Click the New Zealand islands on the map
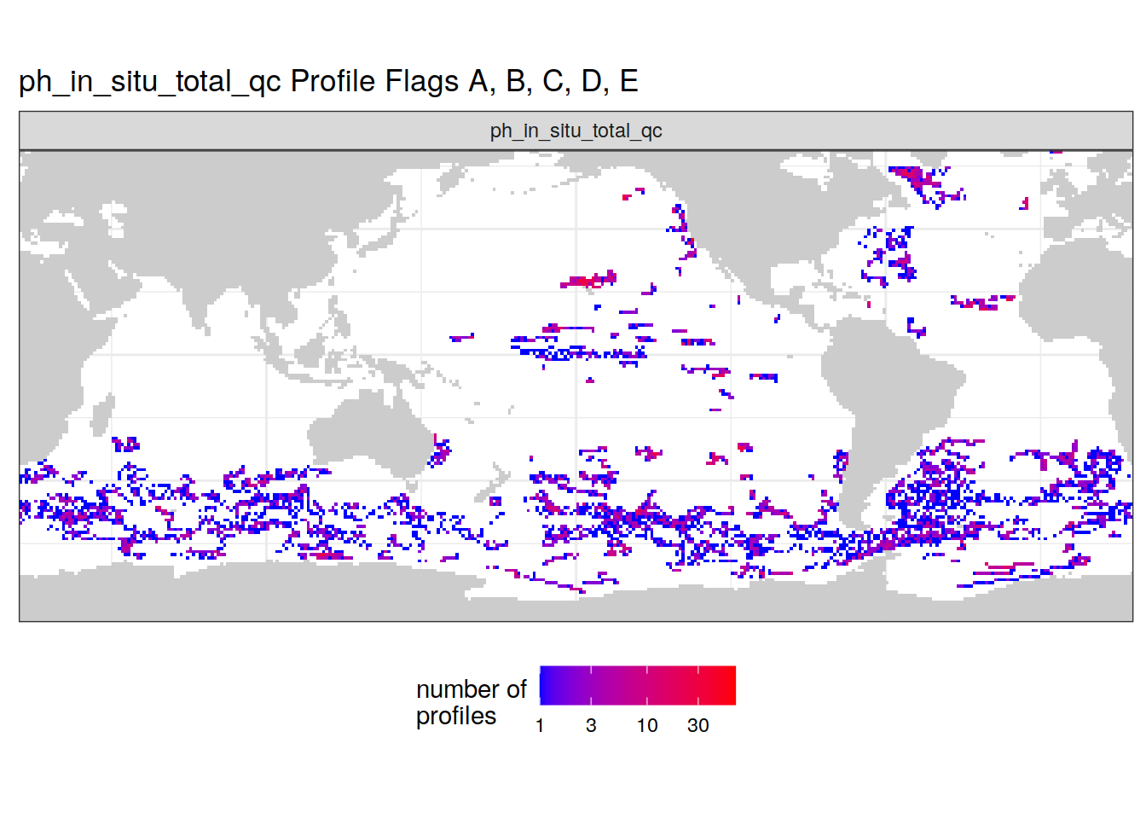Screen dimensions: 1146x819 (493, 485)
